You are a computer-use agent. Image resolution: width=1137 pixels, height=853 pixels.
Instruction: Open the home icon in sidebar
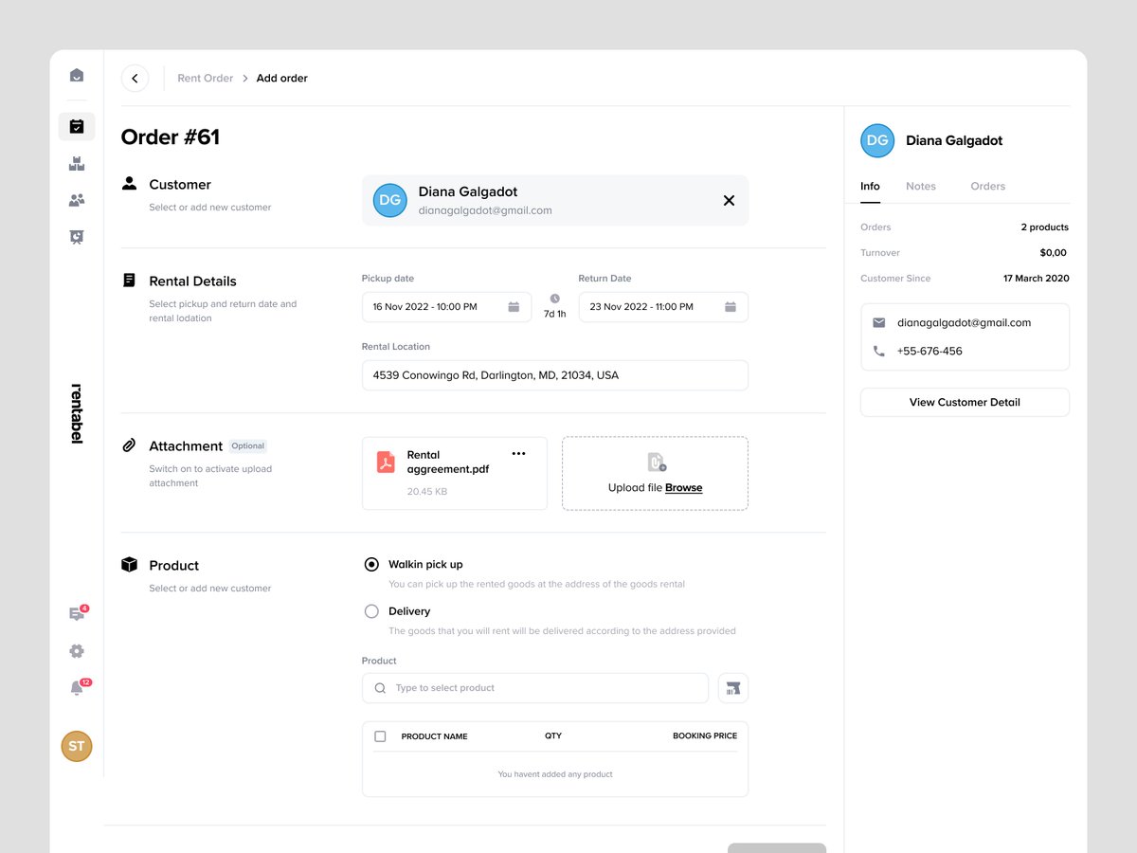coord(77,76)
